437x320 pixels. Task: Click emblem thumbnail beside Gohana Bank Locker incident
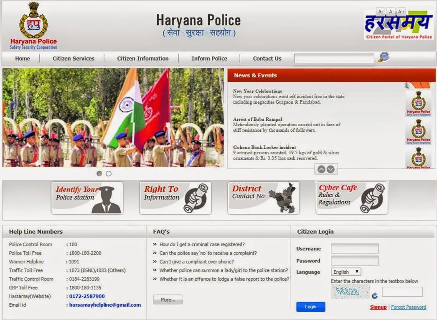(418, 157)
